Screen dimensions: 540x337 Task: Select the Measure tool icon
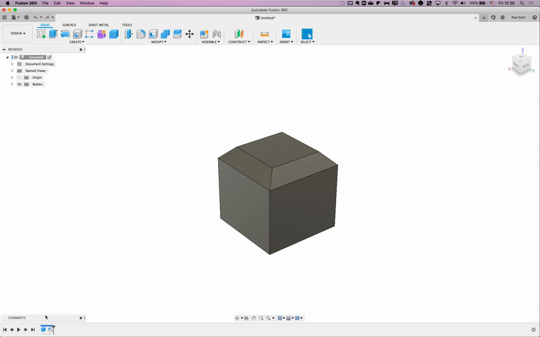pyautogui.click(x=265, y=34)
